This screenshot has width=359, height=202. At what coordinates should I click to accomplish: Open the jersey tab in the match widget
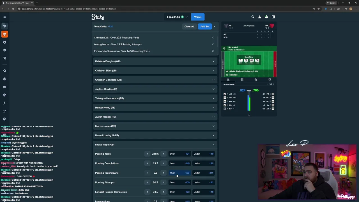(x=270, y=80)
